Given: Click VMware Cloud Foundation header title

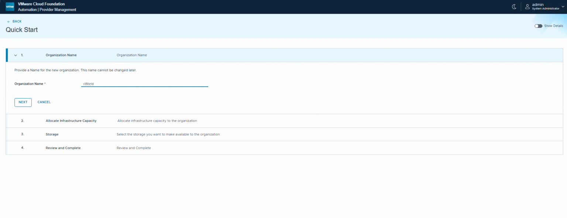Looking at the screenshot, I should tap(41, 4).
